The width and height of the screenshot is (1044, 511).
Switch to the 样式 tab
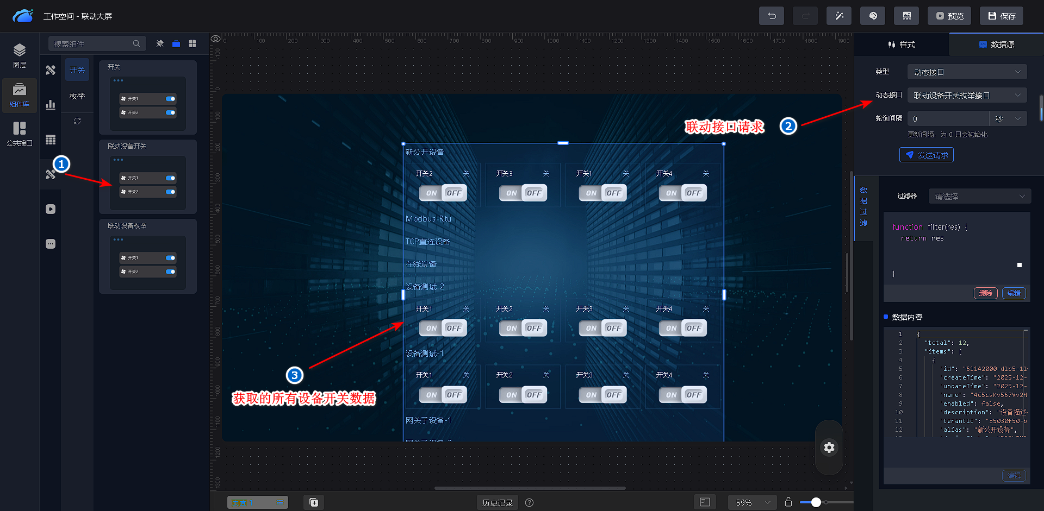902,45
